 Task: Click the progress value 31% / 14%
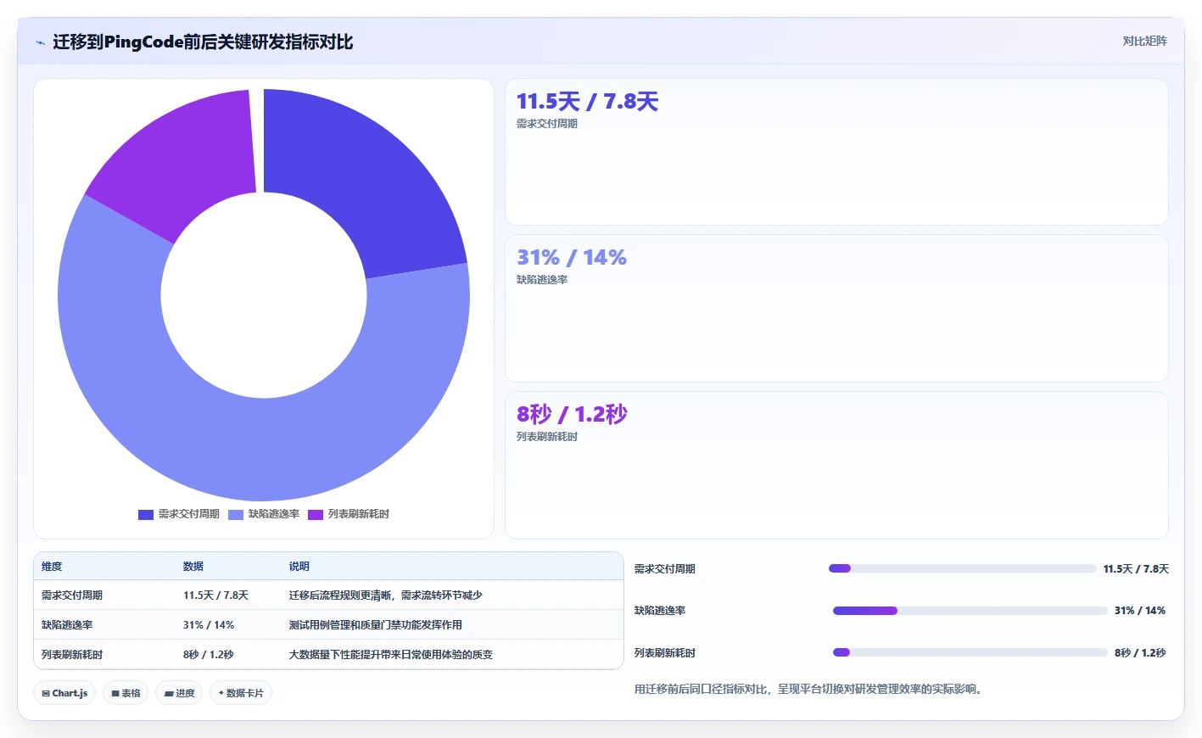tap(1140, 611)
